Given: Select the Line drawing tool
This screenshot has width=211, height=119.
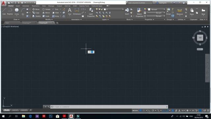Looking at the screenshot, I should [4, 11].
